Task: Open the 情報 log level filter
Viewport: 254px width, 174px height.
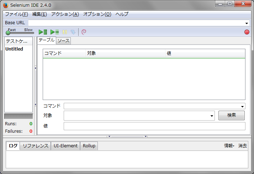Action: pos(229,146)
